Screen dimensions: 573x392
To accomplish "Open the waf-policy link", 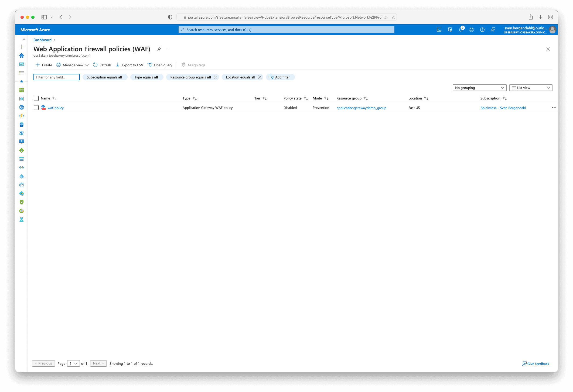I will click(56, 108).
